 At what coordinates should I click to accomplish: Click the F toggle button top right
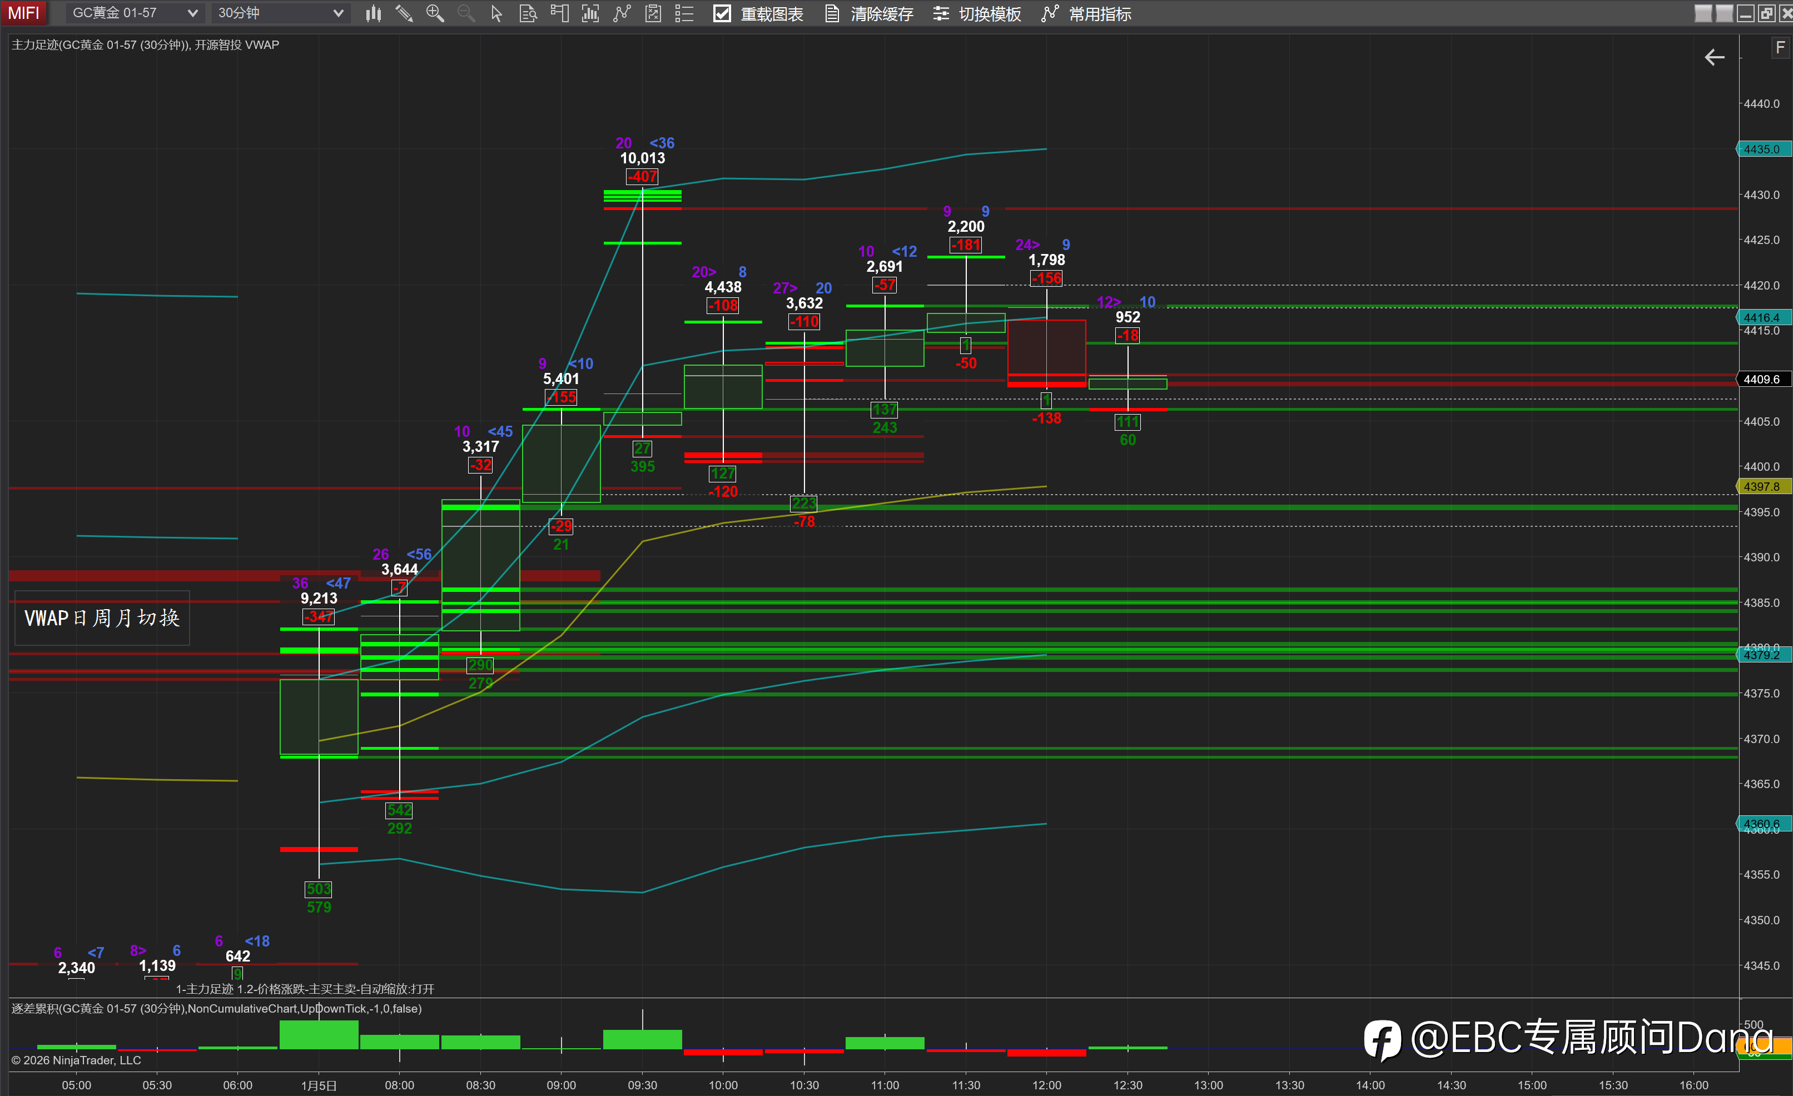point(1780,48)
